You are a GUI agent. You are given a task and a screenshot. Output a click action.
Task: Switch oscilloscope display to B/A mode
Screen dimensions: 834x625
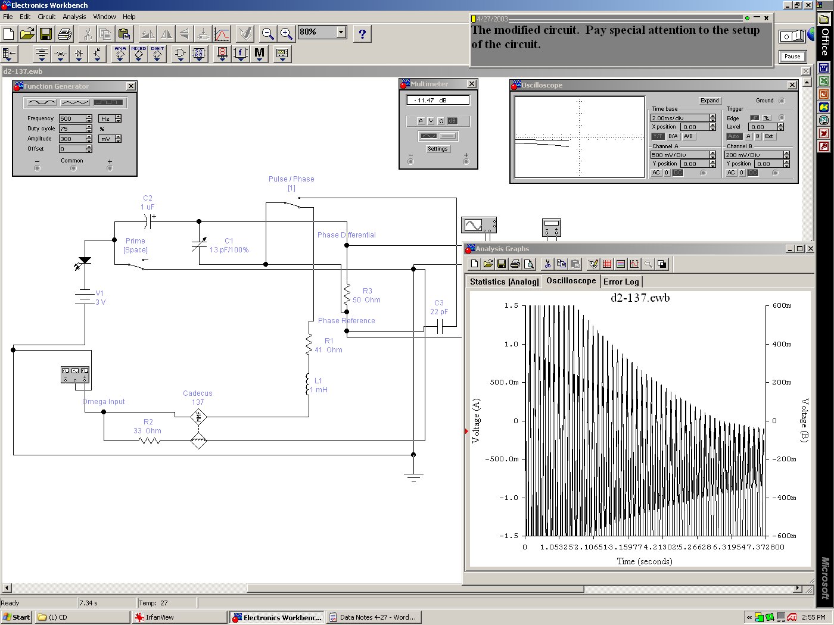(673, 136)
